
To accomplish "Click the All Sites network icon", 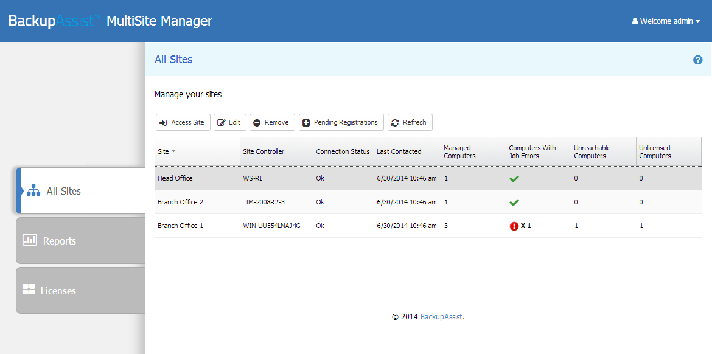I will click(33, 190).
